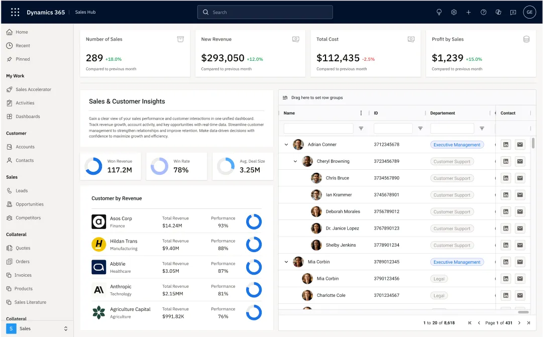The height and width of the screenshot is (337, 543).
Task: Open the Leads page from the sidebar
Action: click(23, 190)
